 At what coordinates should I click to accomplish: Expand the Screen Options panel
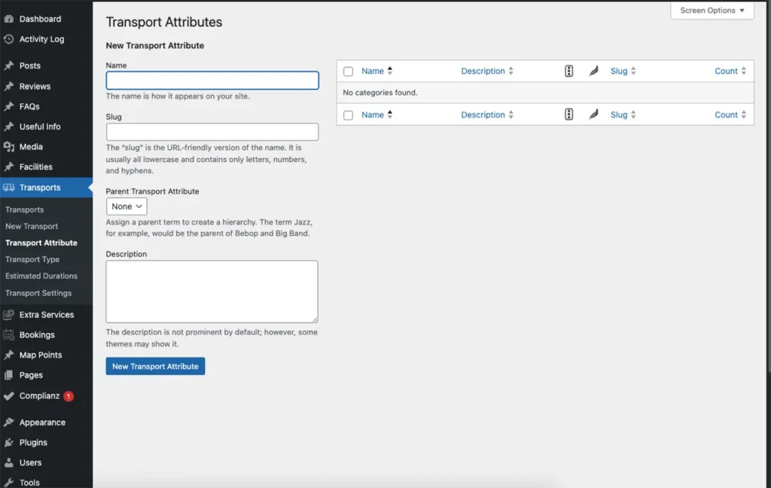click(712, 11)
